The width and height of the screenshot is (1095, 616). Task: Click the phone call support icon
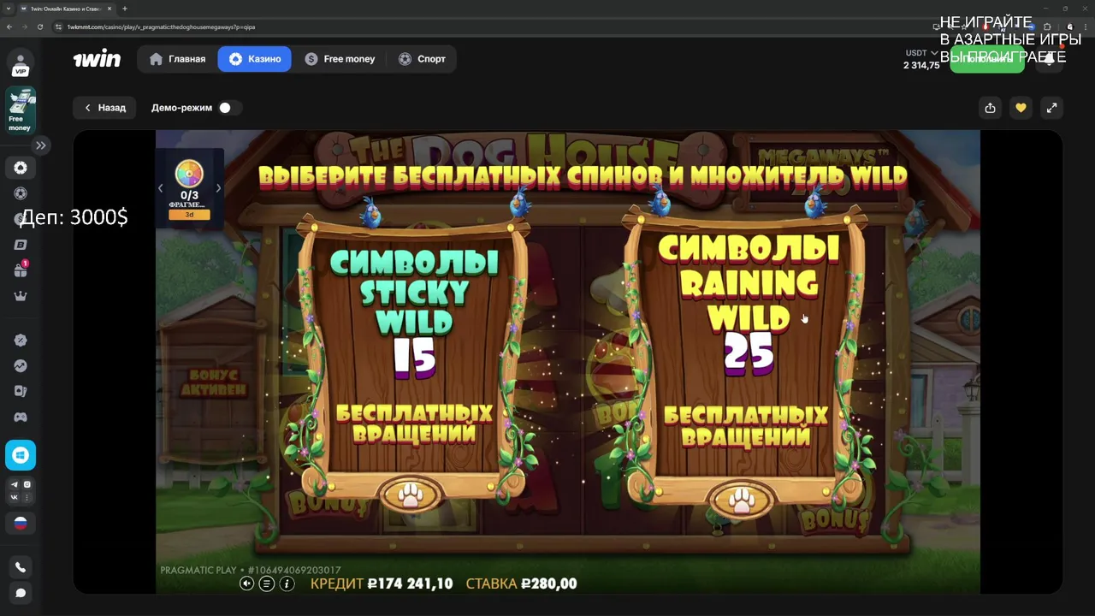21,567
